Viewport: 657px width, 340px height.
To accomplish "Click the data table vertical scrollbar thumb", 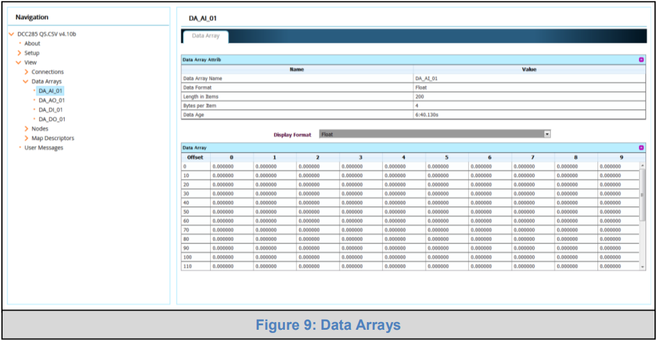I will (642, 195).
